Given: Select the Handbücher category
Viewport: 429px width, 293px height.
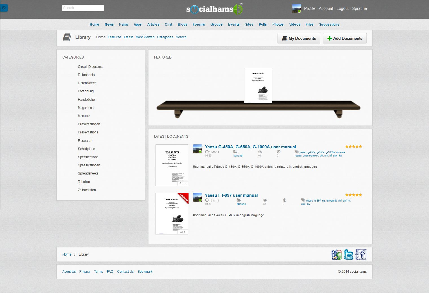Looking at the screenshot, I should click(x=87, y=100).
